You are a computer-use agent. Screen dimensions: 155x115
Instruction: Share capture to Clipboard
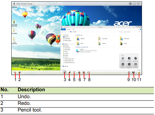click(123, 59)
